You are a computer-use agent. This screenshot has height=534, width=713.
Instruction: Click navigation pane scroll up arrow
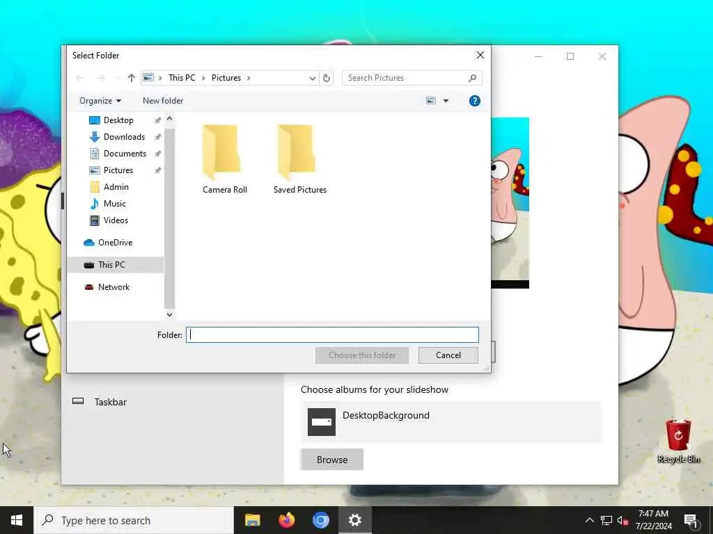click(170, 119)
